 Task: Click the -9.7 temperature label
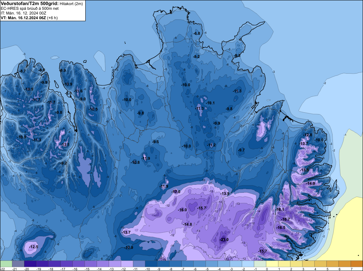click(241, 150)
